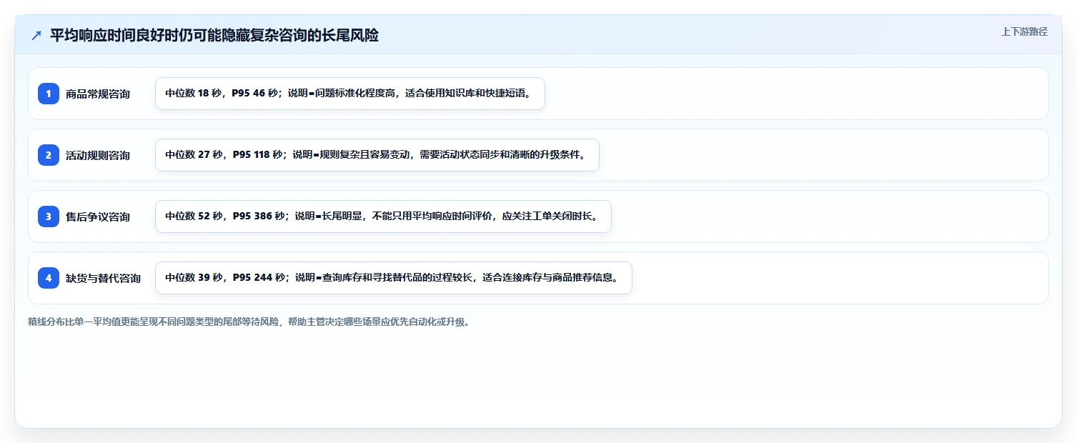Image resolution: width=1077 pixels, height=443 pixels.
Task: Open the detail box with 中位数 39 秒
Action: pos(394,278)
